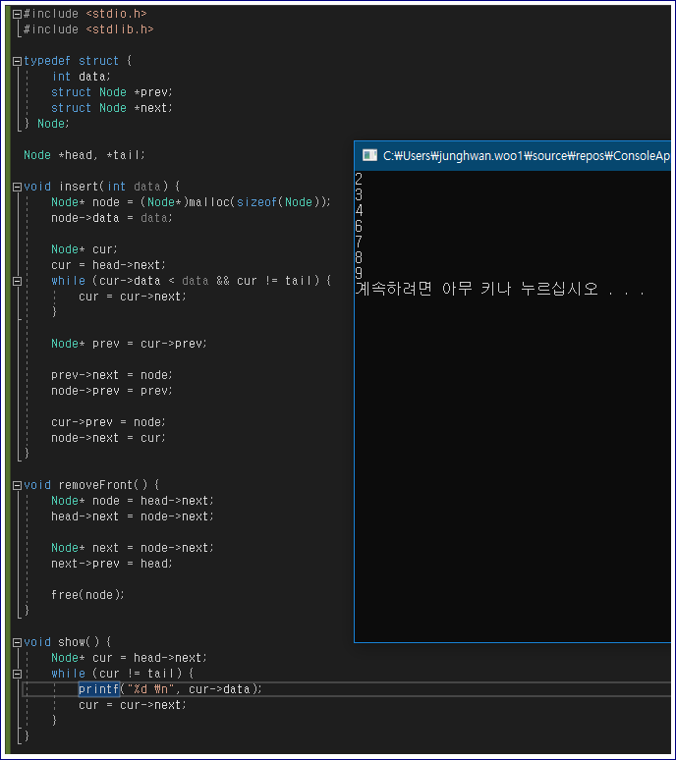Image resolution: width=676 pixels, height=760 pixels.
Task: Click 'node->next = cur;' line
Action: pos(108,438)
